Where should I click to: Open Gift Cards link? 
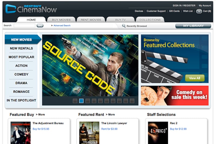coord(174,11)
